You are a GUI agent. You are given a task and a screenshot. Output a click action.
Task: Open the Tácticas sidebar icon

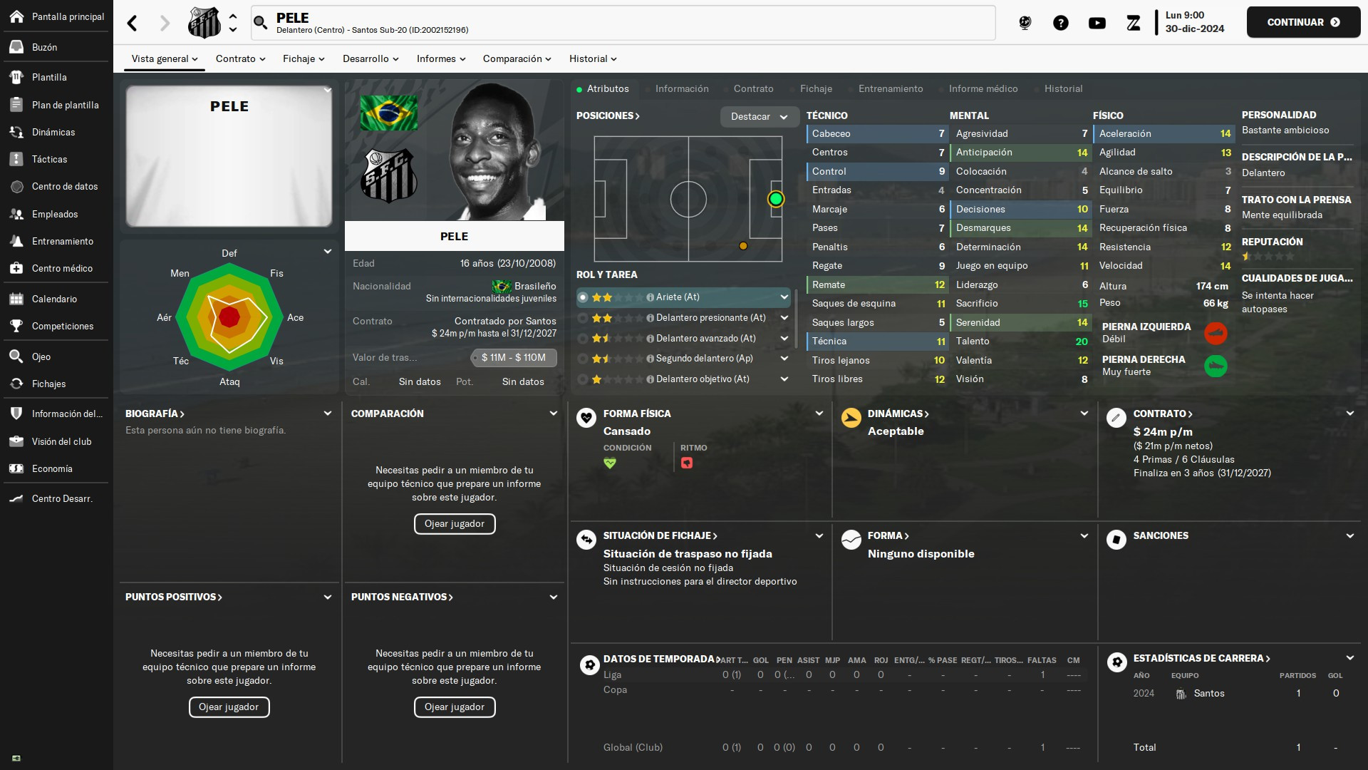pyautogui.click(x=16, y=159)
